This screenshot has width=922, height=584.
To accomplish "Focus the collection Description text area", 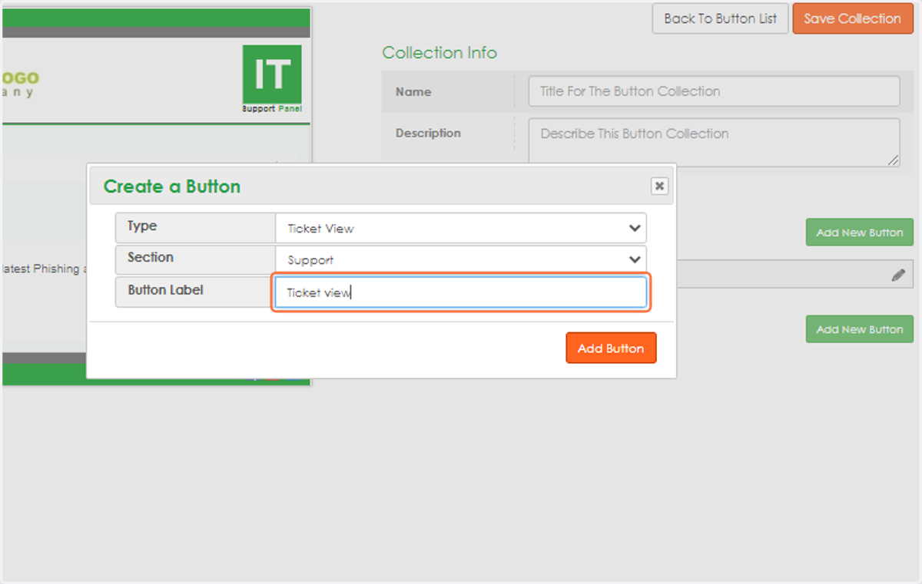I will pyautogui.click(x=714, y=142).
